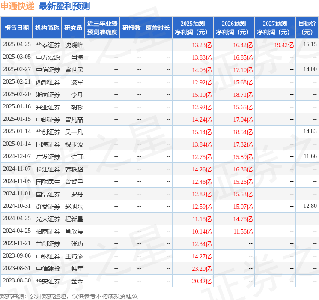Click the 华泰证券 institution cell
The width and height of the screenshot is (319, 300).
coord(48,45)
